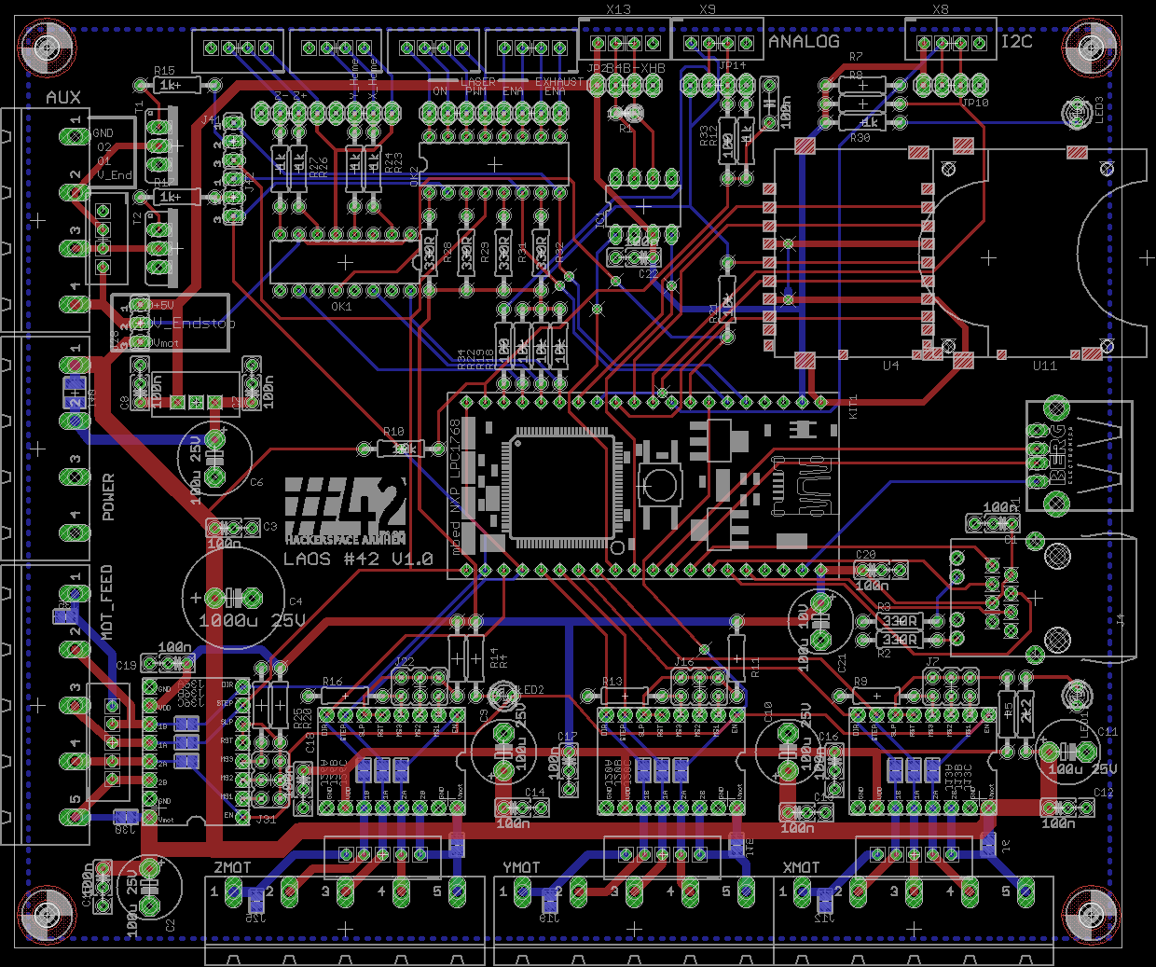Select the R15 1k resistor

pos(176,85)
